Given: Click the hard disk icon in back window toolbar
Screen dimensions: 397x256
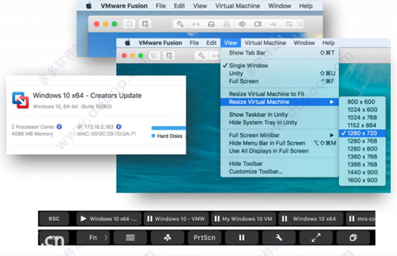Looking at the screenshot, I should click(211, 24).
